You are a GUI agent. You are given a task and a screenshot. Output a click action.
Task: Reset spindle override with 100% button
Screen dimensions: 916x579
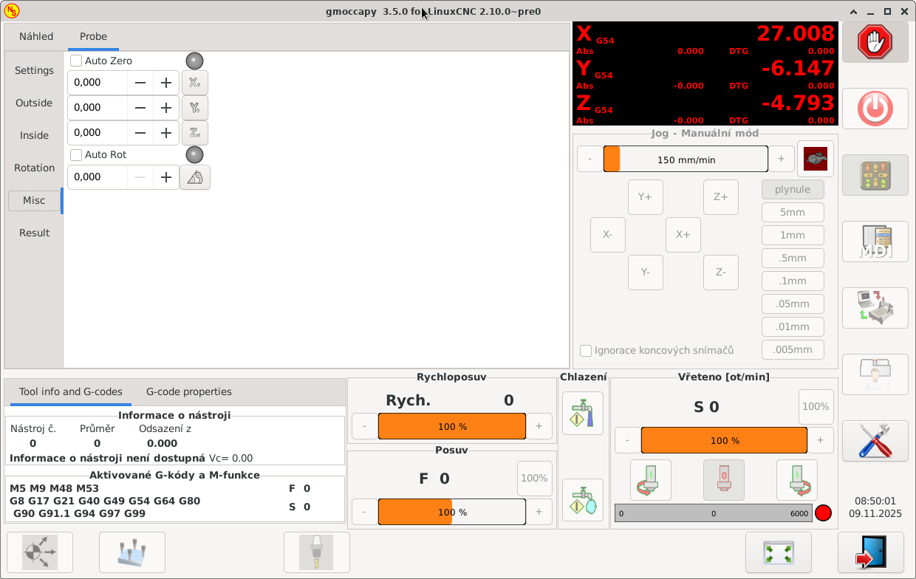[x=816, y=406]
